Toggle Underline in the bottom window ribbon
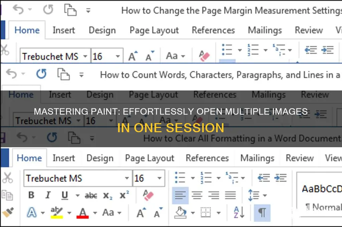342x227 pixels. [x=64, y=195]
